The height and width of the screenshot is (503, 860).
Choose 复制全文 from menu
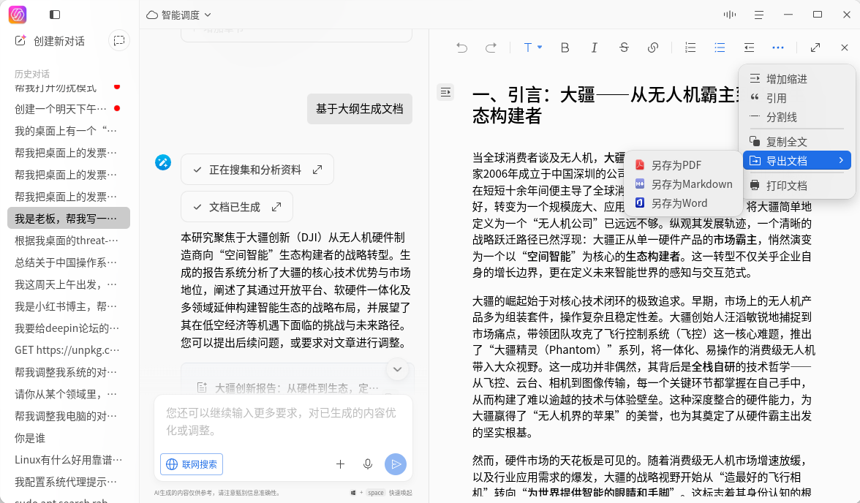click(797, 142)
